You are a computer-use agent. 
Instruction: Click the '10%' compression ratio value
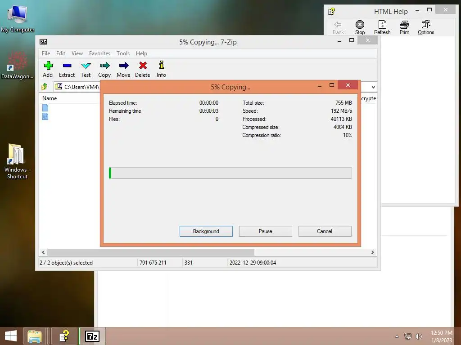click(348, 135)
